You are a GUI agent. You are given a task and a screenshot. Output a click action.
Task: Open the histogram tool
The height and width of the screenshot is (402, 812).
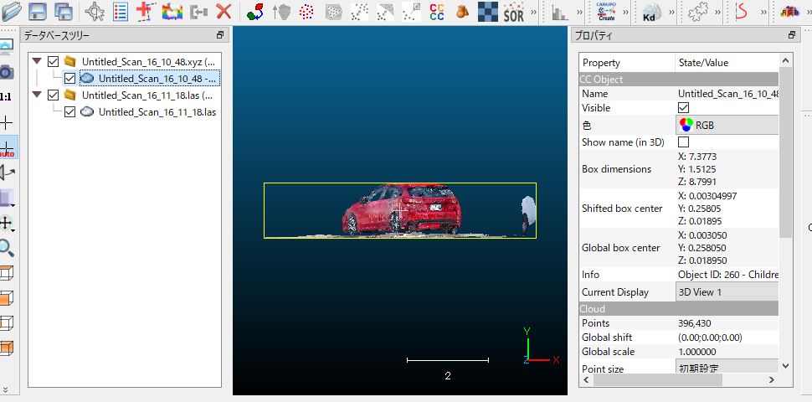[x=559, y=12]
